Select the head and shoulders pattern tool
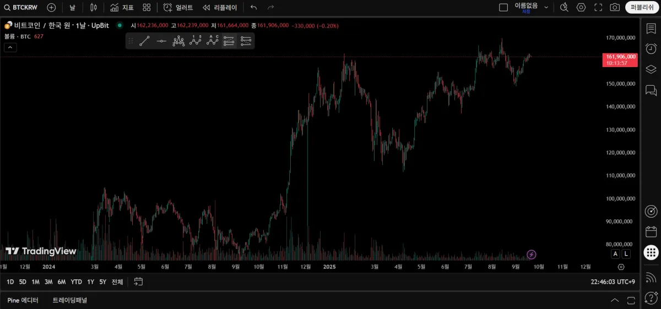Viewport: 661px width, 309px height. (x=178, y=41)
